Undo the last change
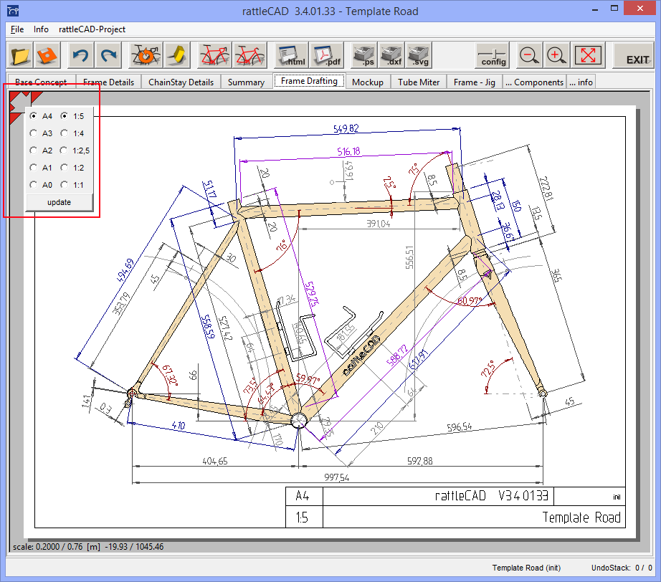Viewport: 661px width, 582px height. point(80,55)
